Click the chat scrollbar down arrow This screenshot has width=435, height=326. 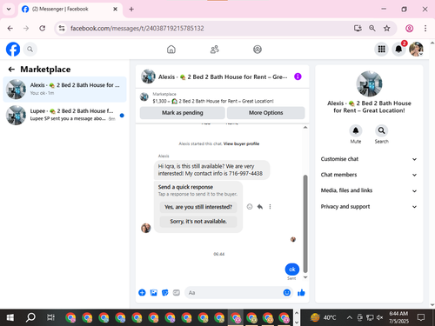[305, 277]
